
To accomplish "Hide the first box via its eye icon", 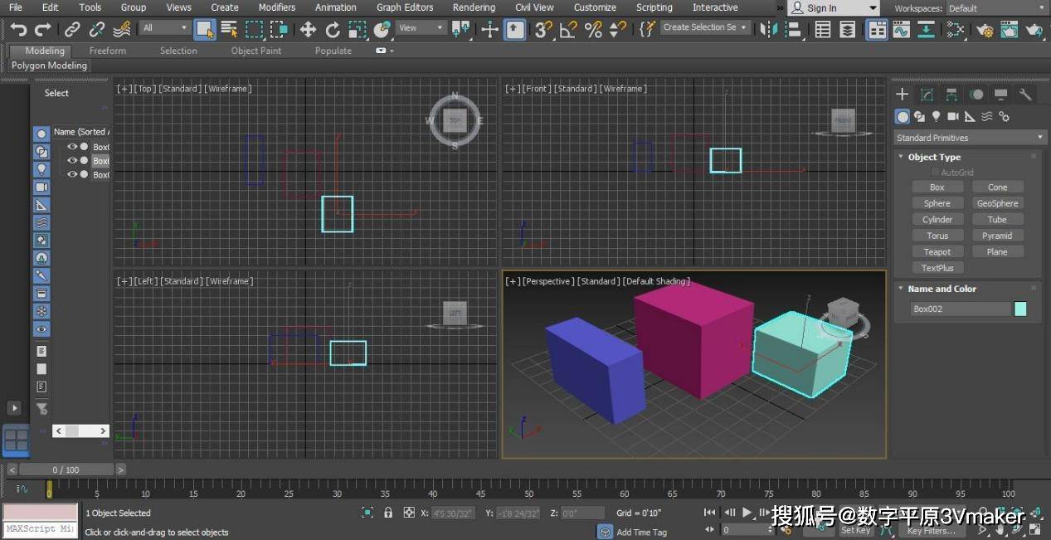I will tap(72, 147).
